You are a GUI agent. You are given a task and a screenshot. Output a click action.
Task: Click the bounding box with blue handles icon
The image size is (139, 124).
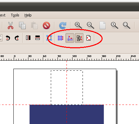(49, 38)
